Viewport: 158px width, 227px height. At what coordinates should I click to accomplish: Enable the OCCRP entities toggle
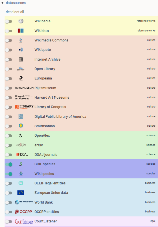(x=9, y=212)
